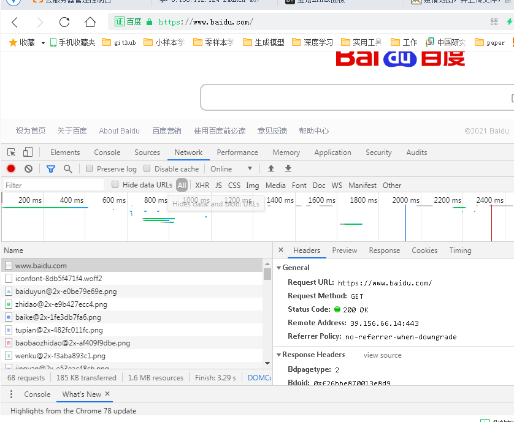
Task: Open the 关于百度 footer link
Action: coord(72,131)
